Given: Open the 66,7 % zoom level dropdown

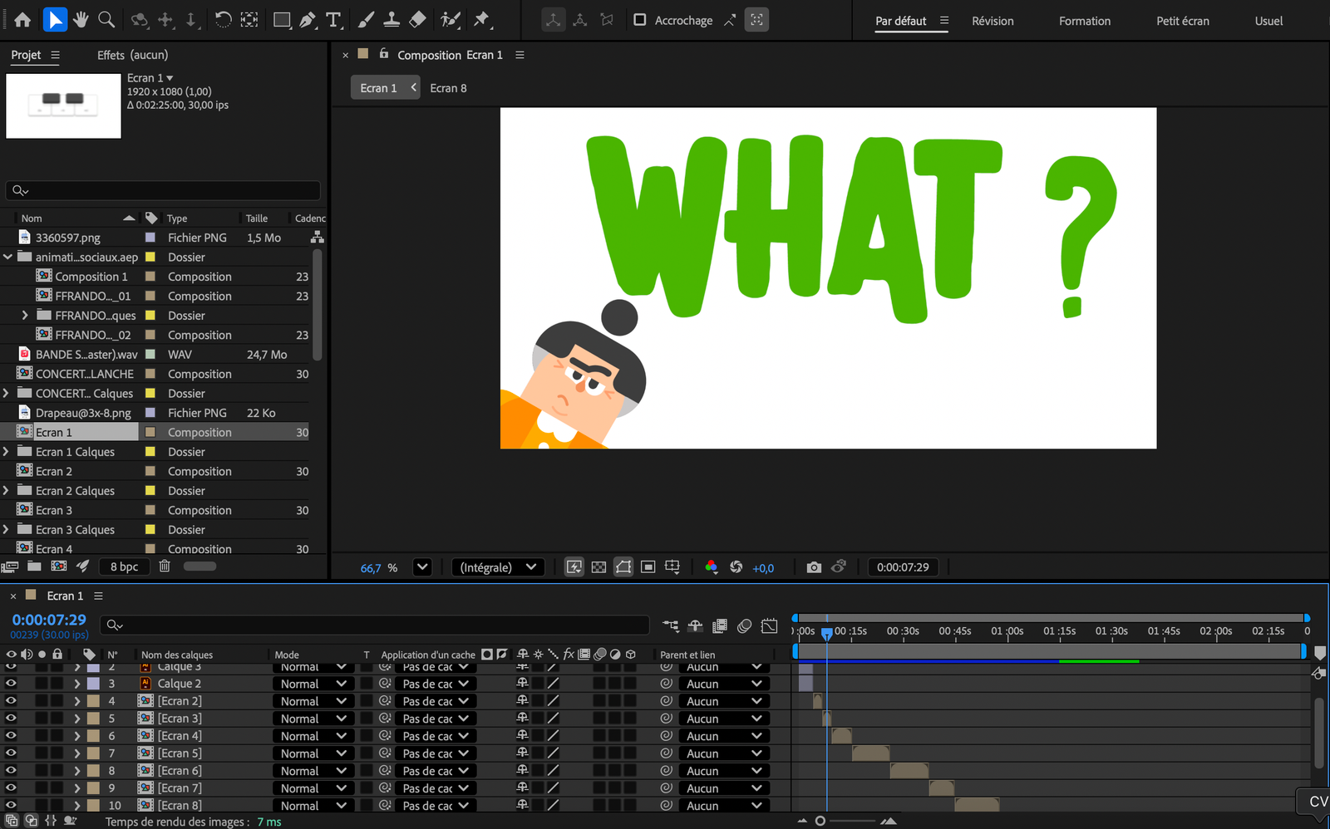Looking at the screenshot, I should 422,567.
